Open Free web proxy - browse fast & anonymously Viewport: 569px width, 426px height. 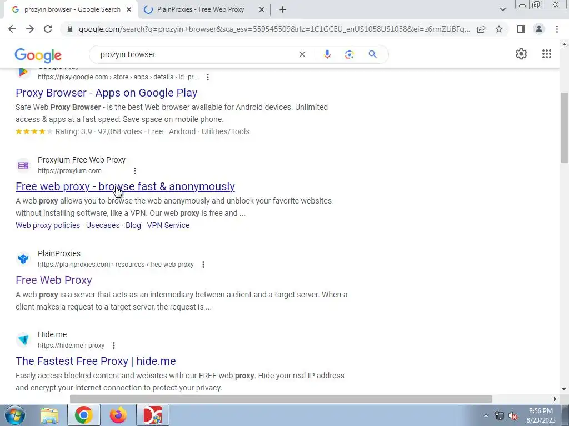(x=125, y=186)
